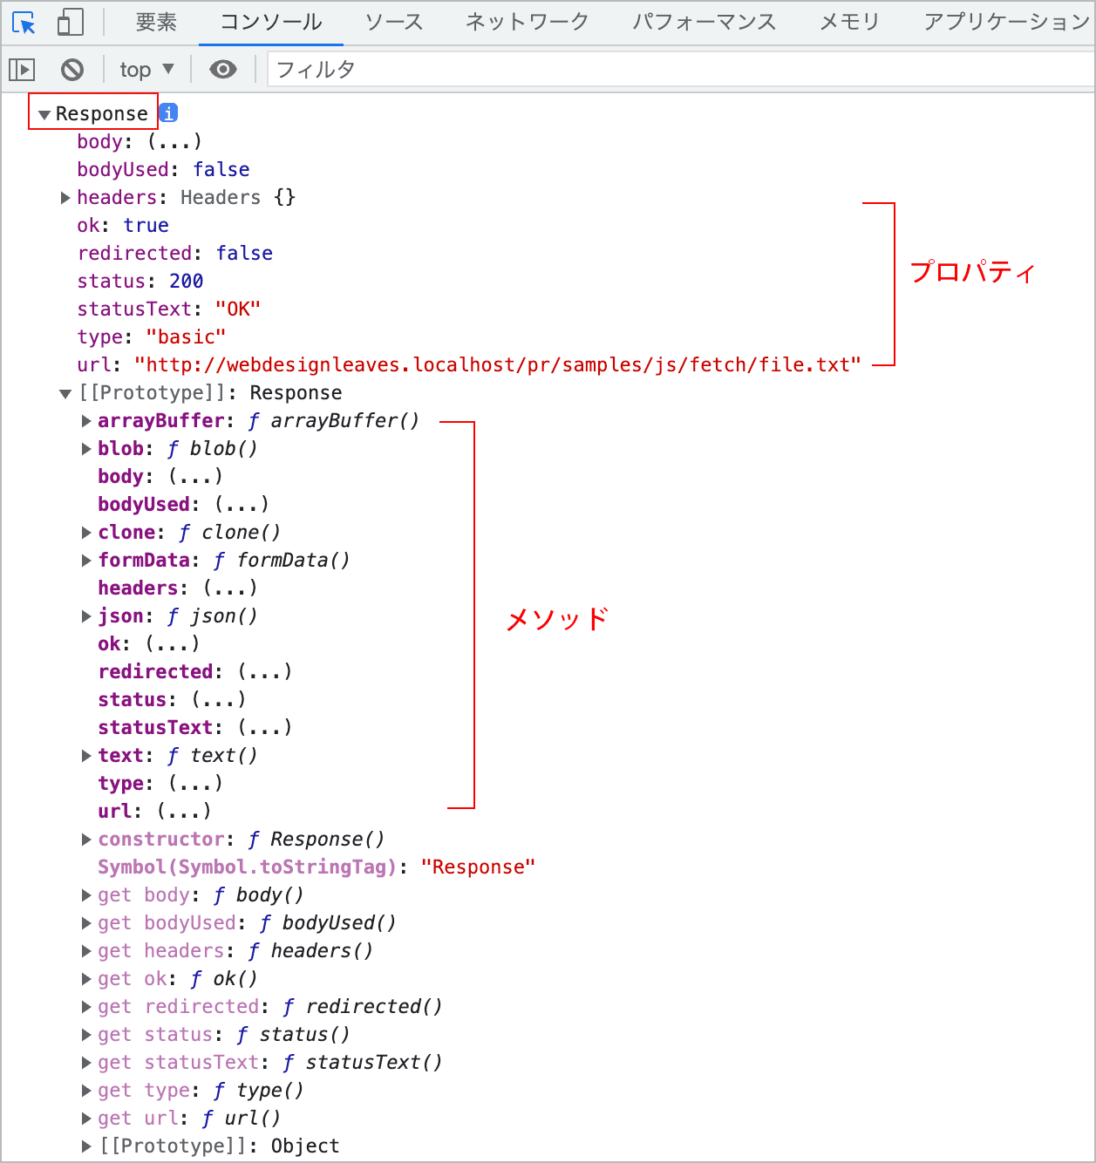Viewport: 1096px width, 1163px height.
Task: Collapse the [[Prototype]]: Response node
Action: 65,393
